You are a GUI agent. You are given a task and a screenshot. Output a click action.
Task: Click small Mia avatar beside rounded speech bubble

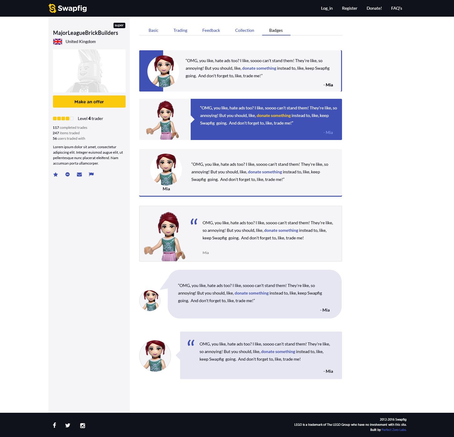(150, 300)
